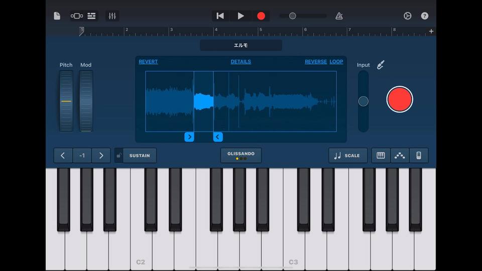The width and height of the screenshot is (482, 271).
Task: Tap the highlighted waveform selection region
Action: click(x=203, y=101)
